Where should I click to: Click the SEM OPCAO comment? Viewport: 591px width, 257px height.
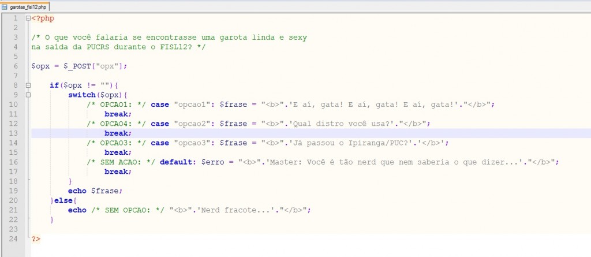click(x=128, y=210)
